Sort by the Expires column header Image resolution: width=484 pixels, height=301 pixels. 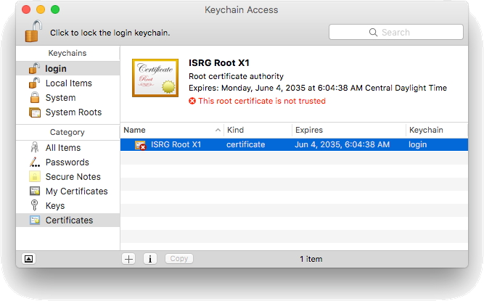pyautogui.click(x=349, y=130)
